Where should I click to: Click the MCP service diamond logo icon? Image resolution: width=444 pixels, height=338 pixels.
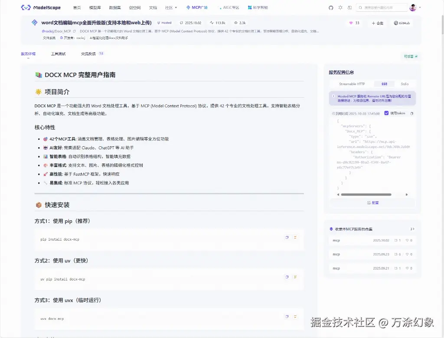pyautogui.click(x=35, y=23)
